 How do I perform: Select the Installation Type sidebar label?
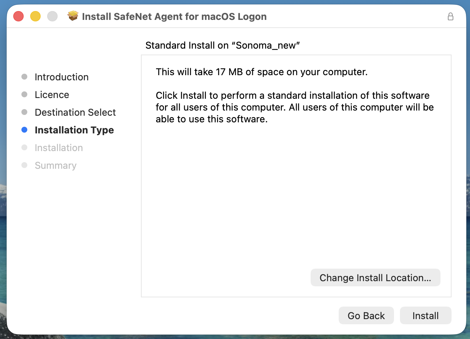coord(74,130)
